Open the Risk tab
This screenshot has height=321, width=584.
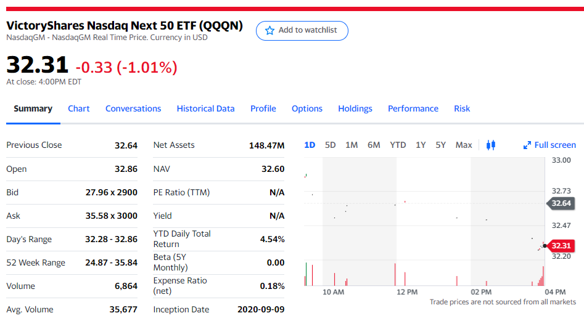click(462, 108)
